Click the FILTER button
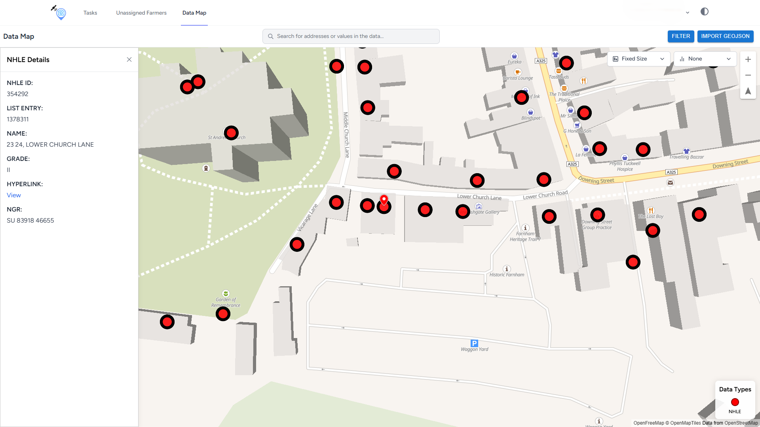This screenshot has width=760, height=427. 680,36
